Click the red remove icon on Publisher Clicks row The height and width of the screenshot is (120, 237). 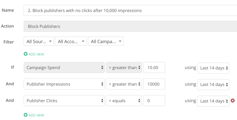click(233, 101)
